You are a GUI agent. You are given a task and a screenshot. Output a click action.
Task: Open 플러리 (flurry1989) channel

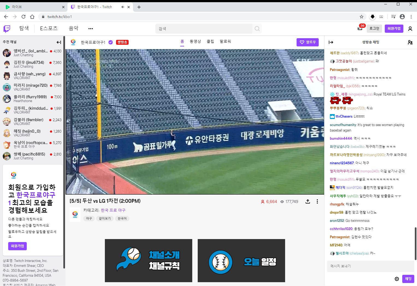pos(32,99)
